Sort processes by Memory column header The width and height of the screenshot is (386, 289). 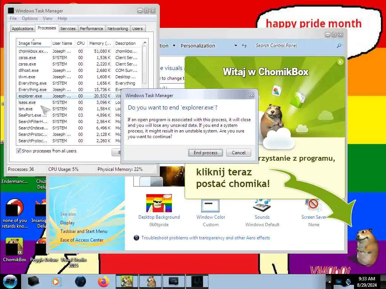click(100, 43)
